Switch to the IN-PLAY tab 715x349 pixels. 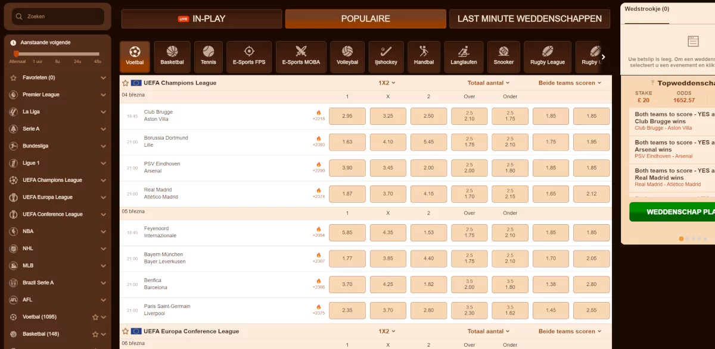201,19
